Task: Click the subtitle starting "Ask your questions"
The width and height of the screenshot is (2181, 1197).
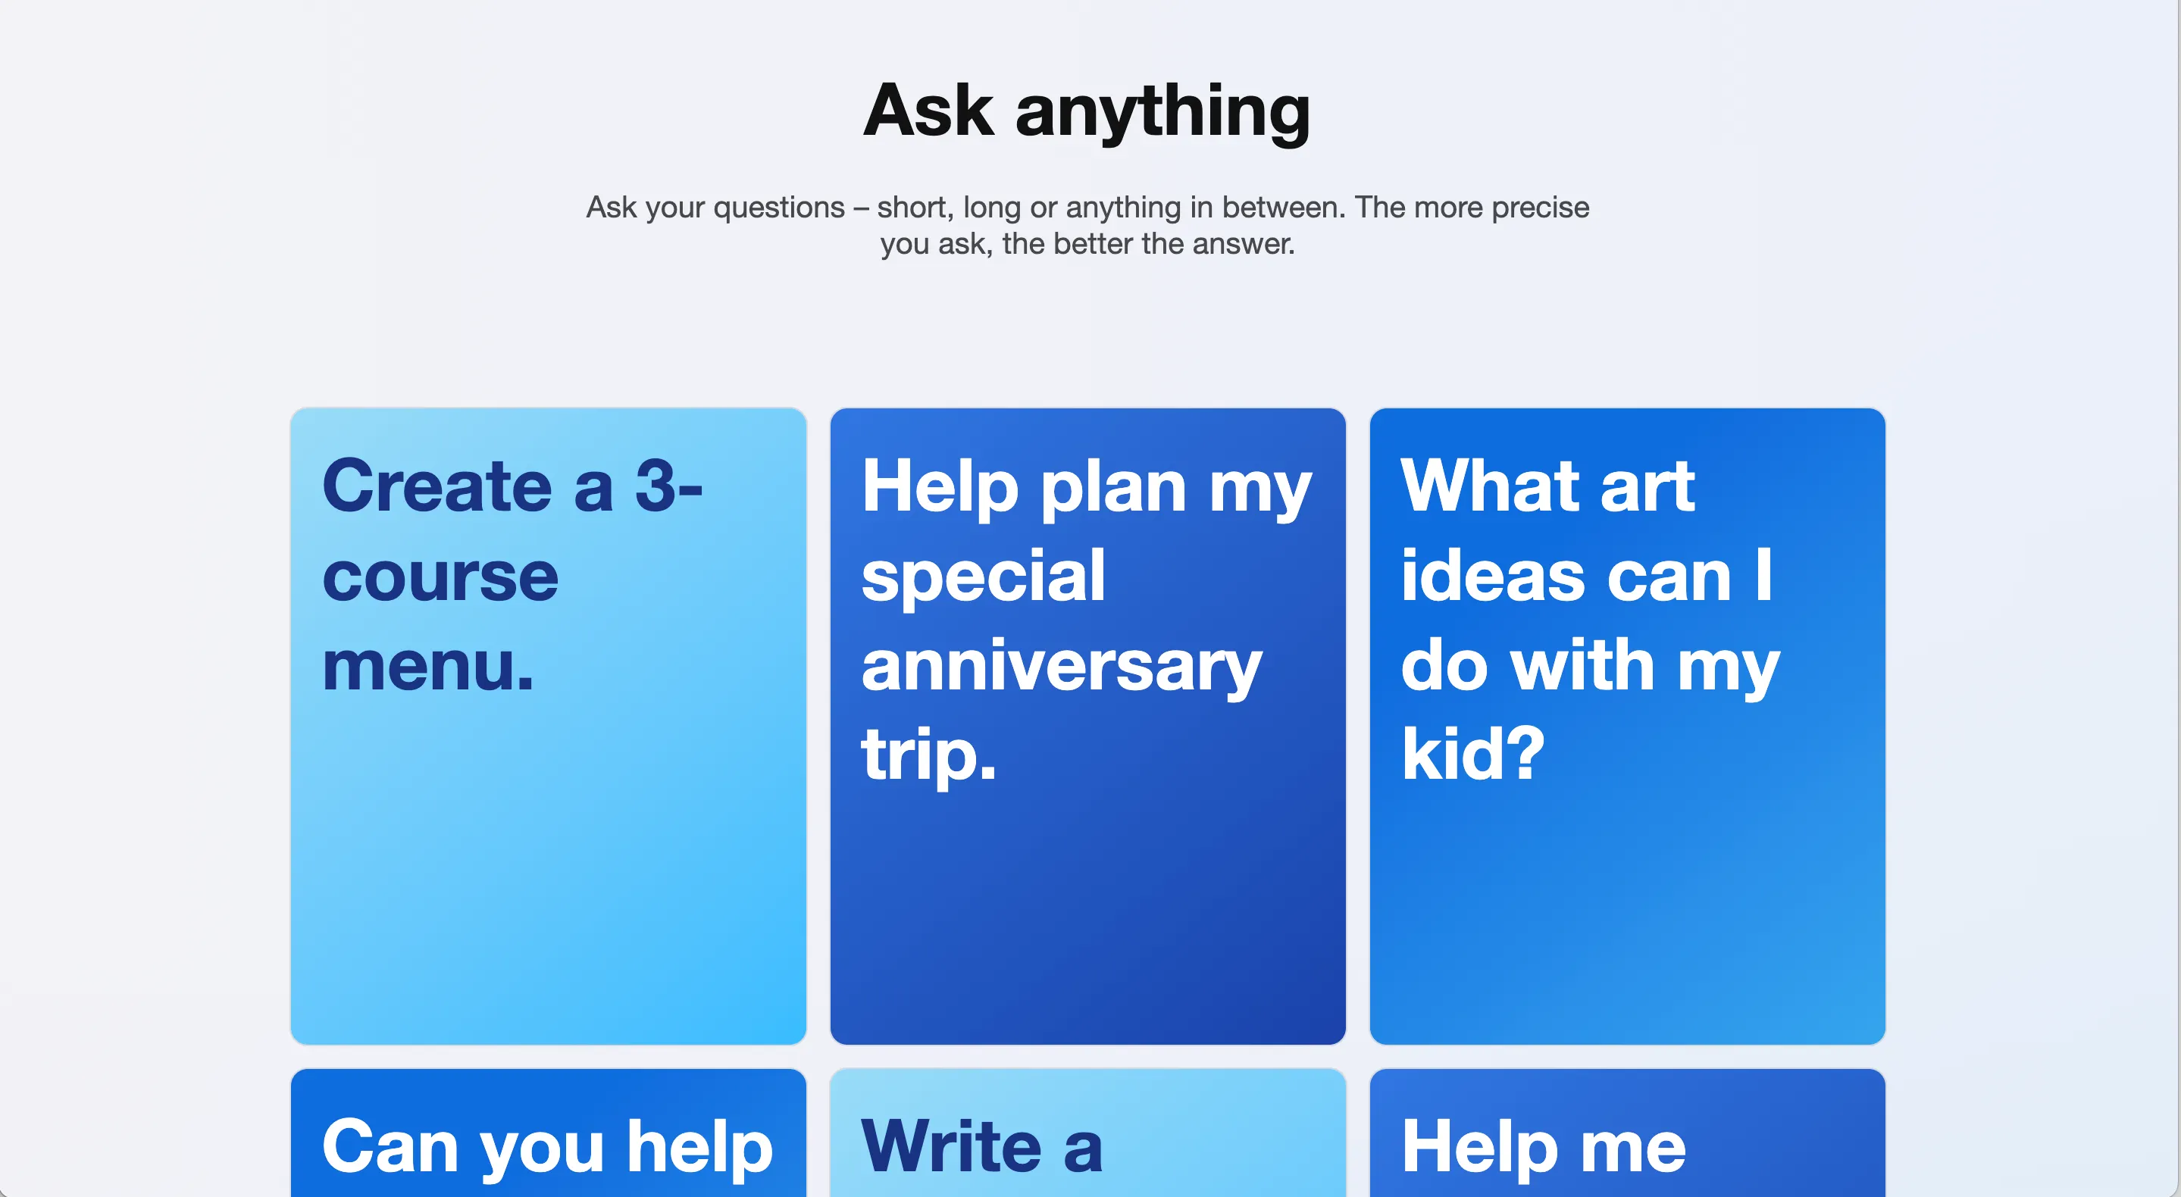Action: pyautogui.click(x=1087, y=208)
